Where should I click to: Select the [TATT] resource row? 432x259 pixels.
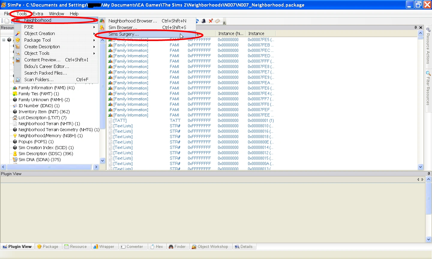tap(191, 120)
